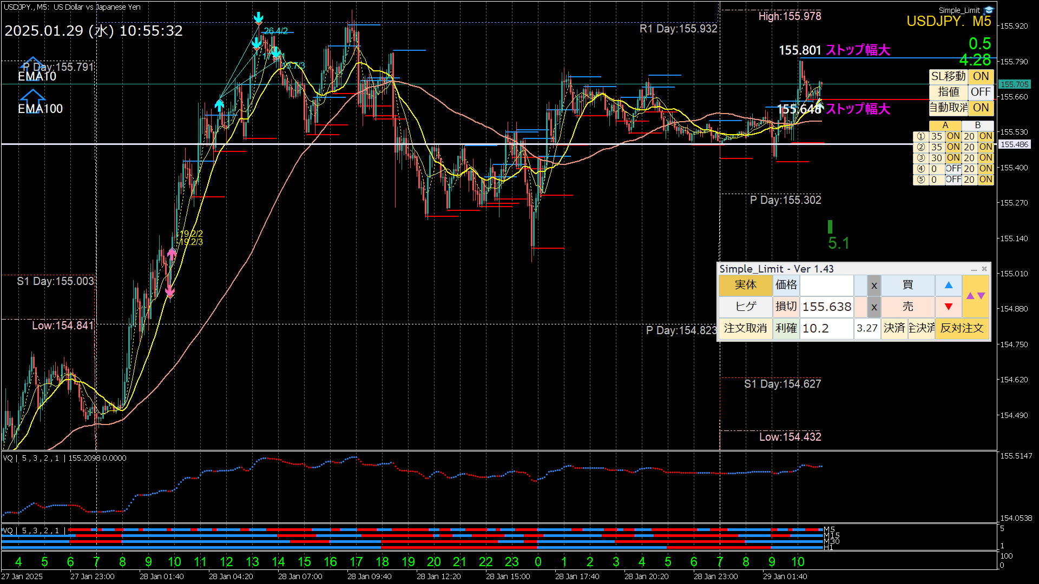Click the 損切 price field 155.638
The height and width of the screenshot is (584, 1039).
(x=826, y=307)
